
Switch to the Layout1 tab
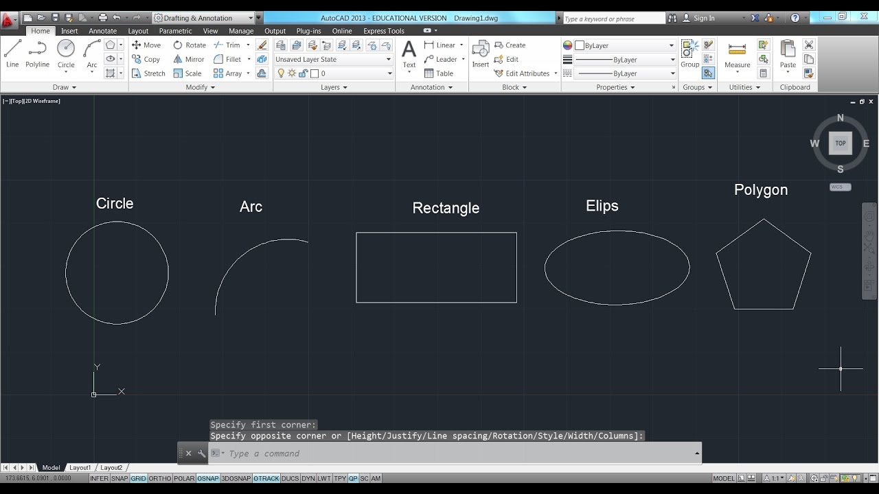(x=80, y=467)
